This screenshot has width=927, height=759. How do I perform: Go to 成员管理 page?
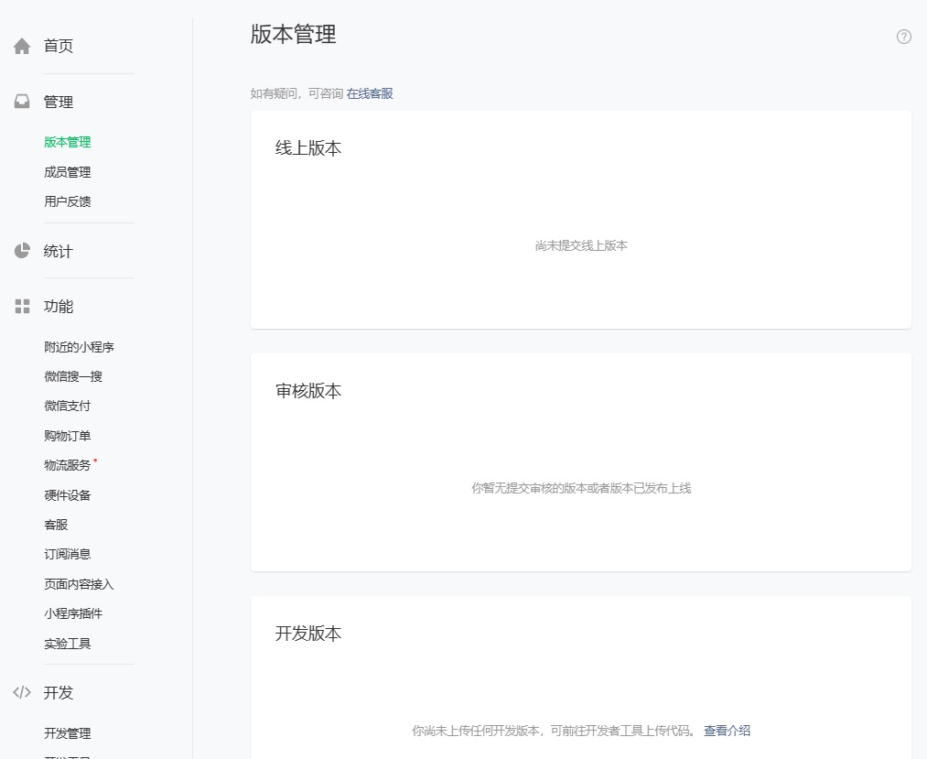(x=68, y=172)
